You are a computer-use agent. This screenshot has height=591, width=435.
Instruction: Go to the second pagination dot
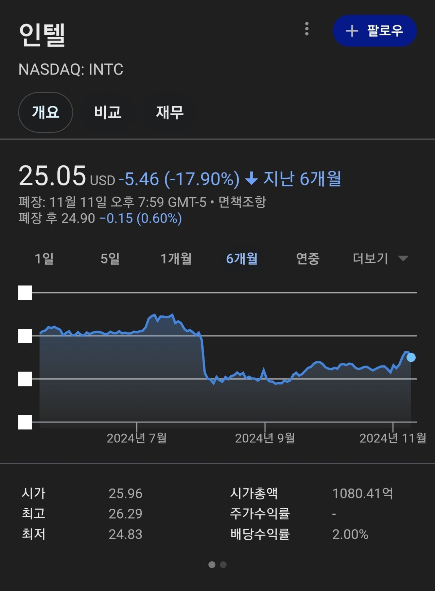click(223, 565)
